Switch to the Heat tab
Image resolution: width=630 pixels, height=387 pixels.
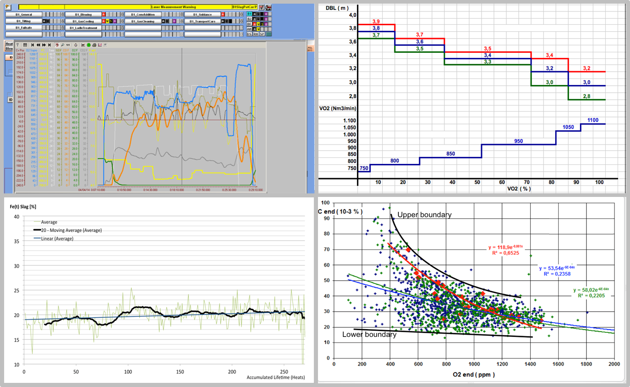coord(9,44)
